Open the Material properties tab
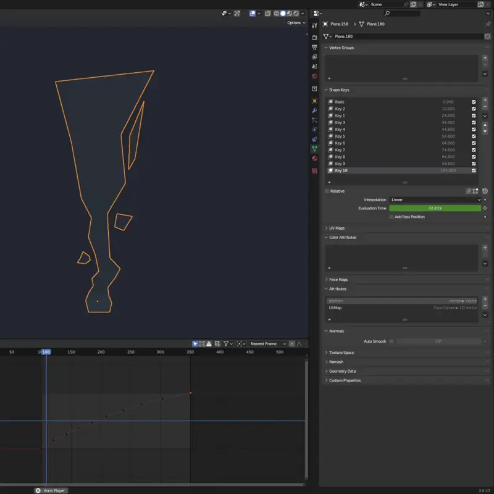 tap(315, 159)
